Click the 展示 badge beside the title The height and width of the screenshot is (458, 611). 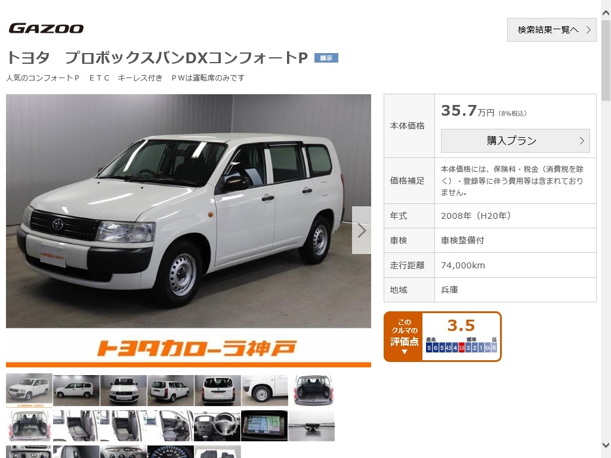point(326,58)
